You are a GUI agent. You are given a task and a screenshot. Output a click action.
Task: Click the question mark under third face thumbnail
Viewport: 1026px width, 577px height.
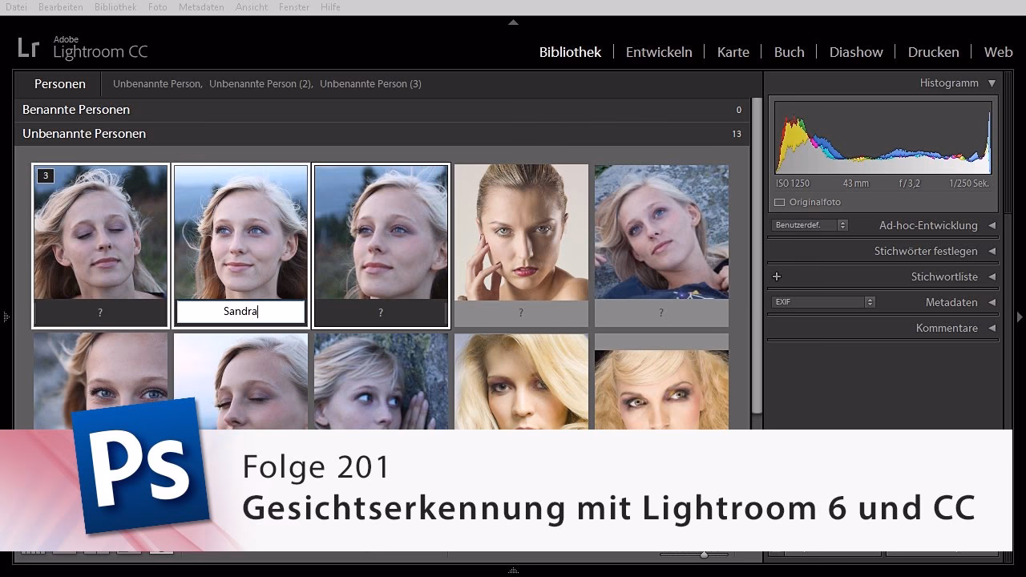click(x=381, y=313)
